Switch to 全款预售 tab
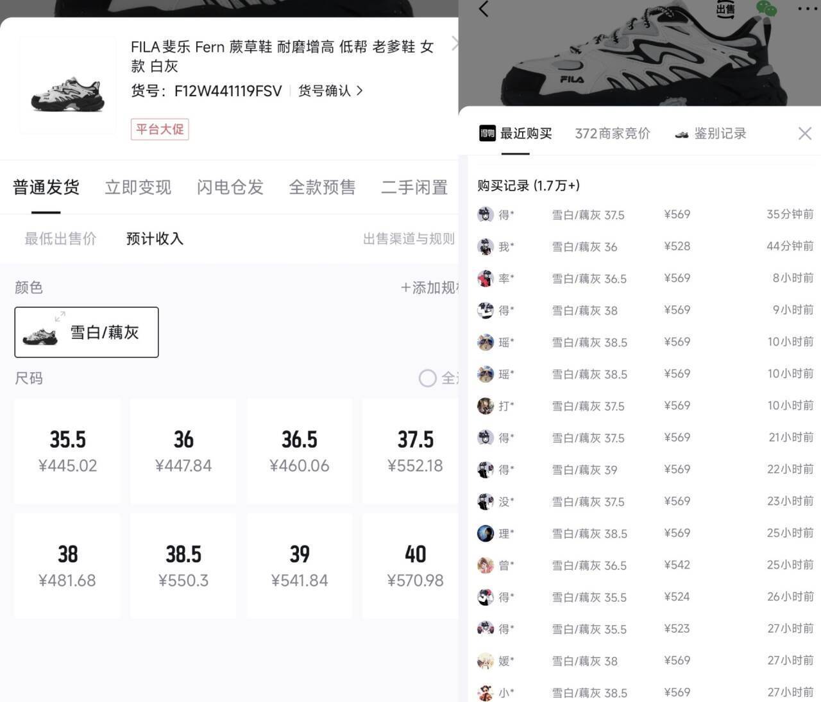Screen dimensions: 821x702 point(322,187)
